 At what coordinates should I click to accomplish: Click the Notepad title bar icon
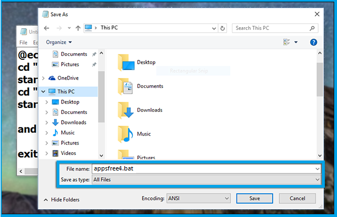(23, 32)
